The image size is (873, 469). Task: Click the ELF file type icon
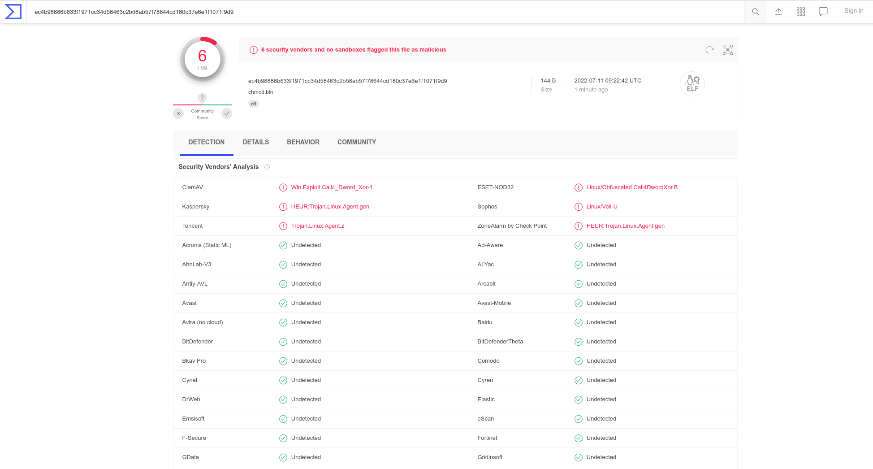coord(692,84)
